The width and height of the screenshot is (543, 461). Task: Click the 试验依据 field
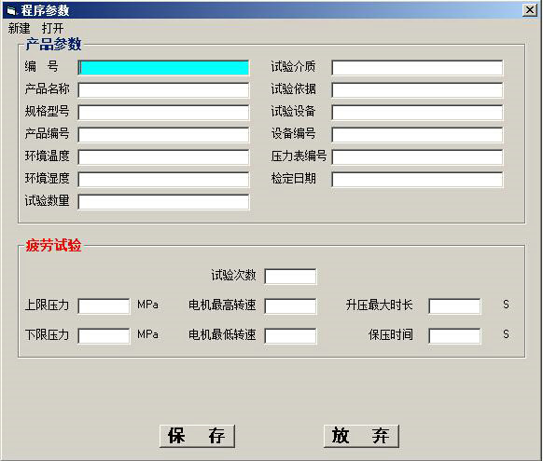coord(417,89)
